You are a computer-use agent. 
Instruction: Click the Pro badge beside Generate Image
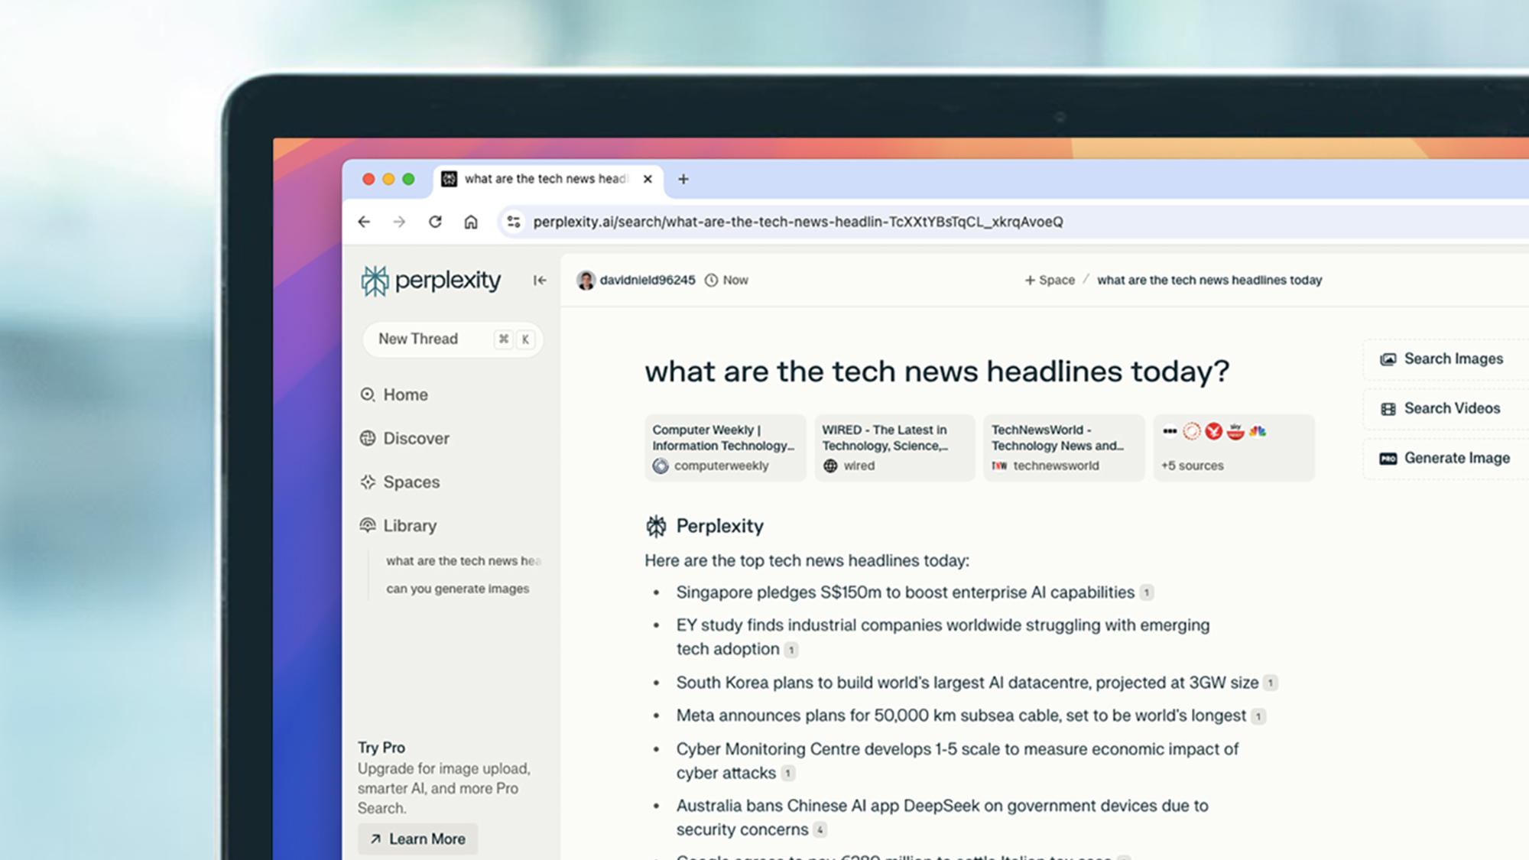coord(1388,459)
